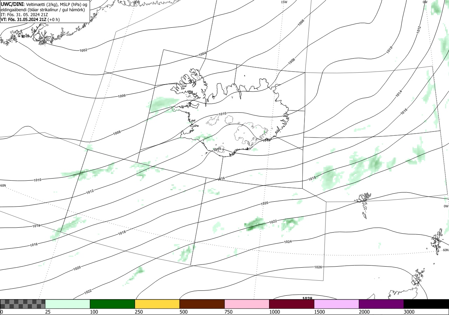Viewport: 449px width, 315px height.
Task: Pick the light purple 1500–2000 legend swatch
Action: click(336, 304)
